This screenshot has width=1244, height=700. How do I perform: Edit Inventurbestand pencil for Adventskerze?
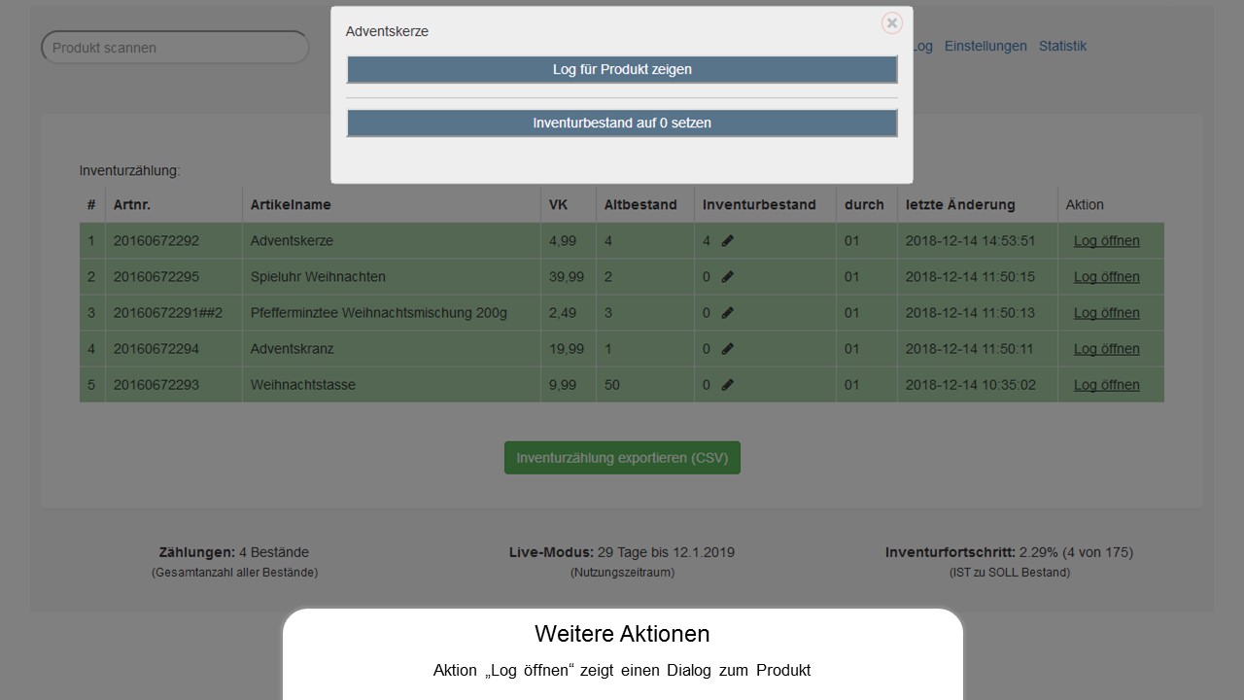coord(728,241)
